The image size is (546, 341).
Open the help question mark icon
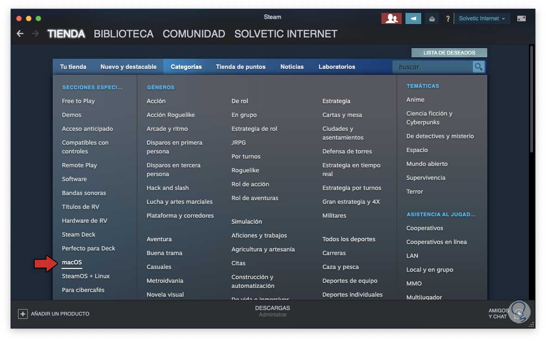click(x=448, y=19)
